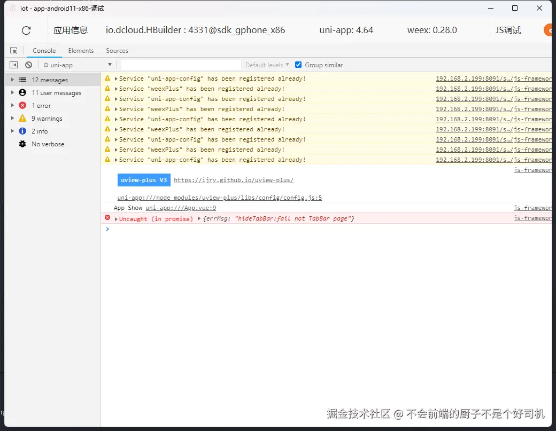Screen dimensions: 556x431
Task: Expand the 11 user messages group
Action: pos(12,92)
